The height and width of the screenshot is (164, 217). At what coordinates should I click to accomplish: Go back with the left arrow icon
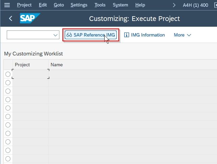coord(10,19)
